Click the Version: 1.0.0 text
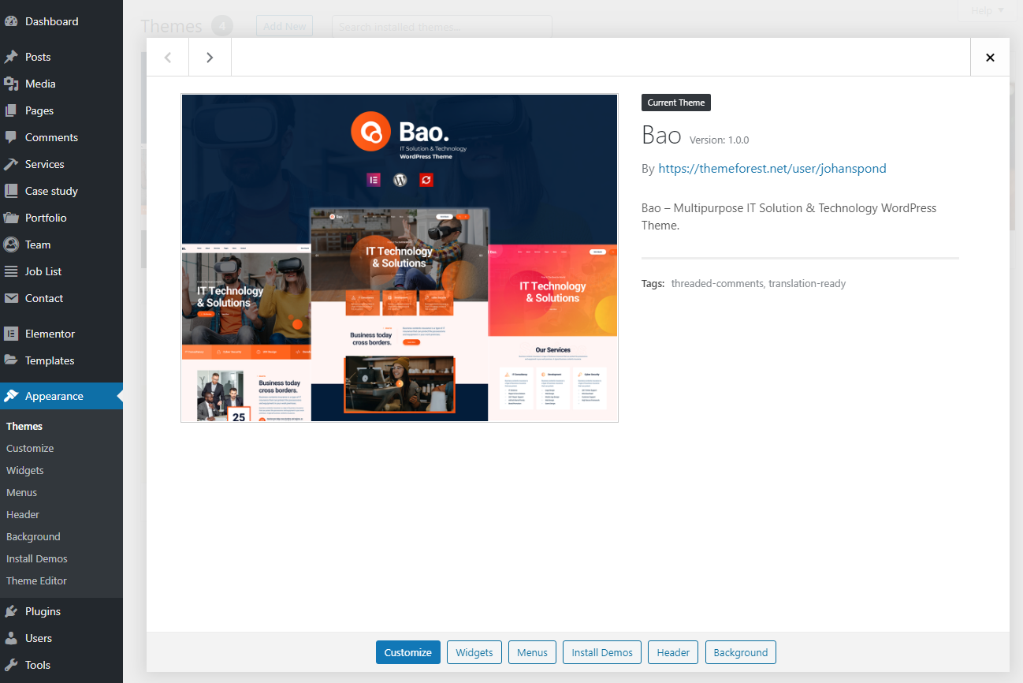 point(719,140)
